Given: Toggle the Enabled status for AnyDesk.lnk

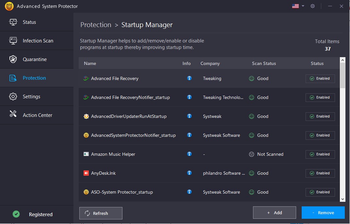Looking at the screenshot, I should click(x=320, y=173).
